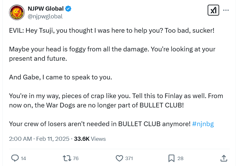Open the three-dot more options menu
The width and height of the screenshot is (236, 166).
(x=226, y=10)
